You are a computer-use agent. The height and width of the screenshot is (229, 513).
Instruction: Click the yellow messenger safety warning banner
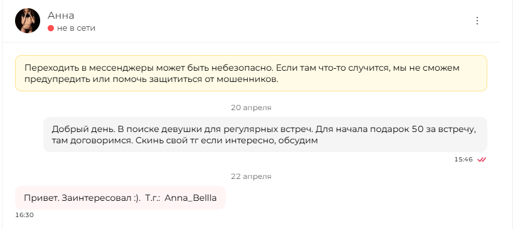[251, 73]
